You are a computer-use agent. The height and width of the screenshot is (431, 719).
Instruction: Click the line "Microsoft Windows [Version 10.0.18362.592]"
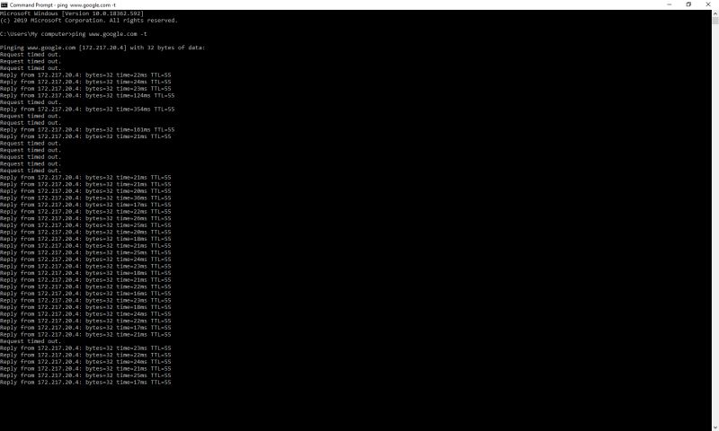[x=72, y=13]
